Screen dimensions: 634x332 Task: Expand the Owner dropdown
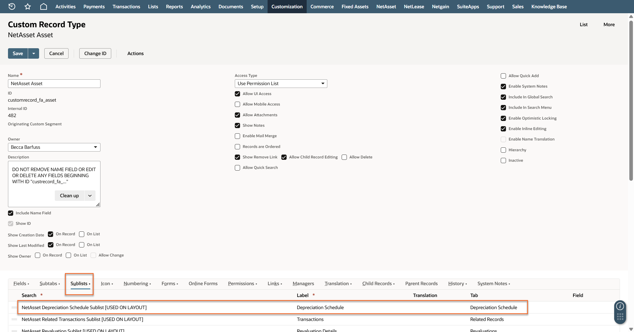point(54,147)
